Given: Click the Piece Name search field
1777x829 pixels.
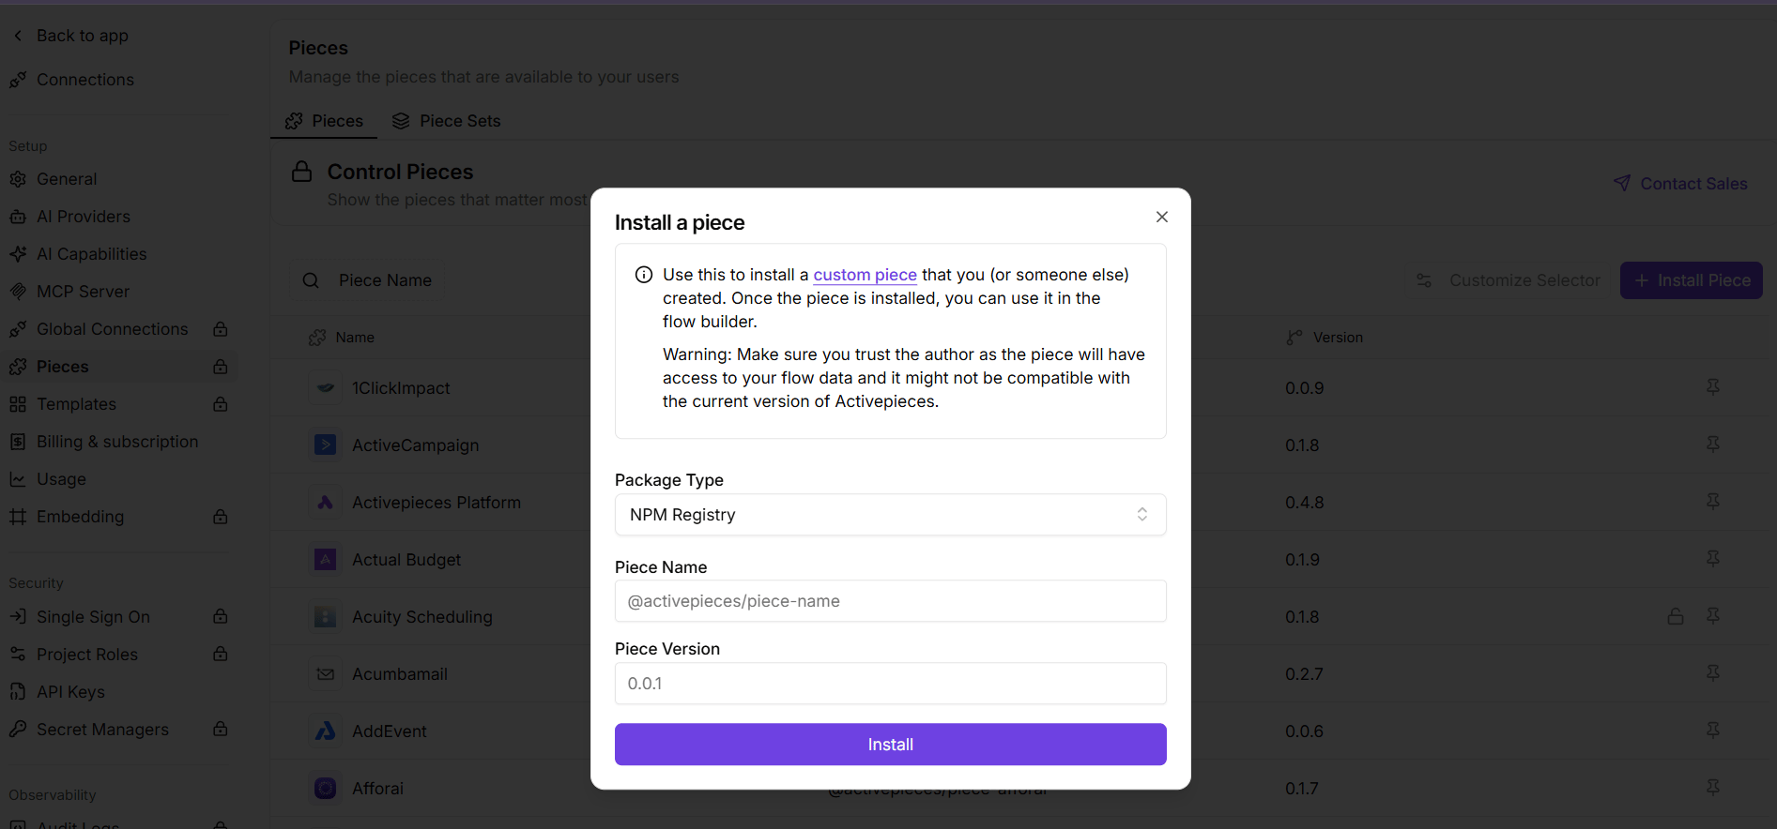Looking at the screenshot, I should pyautogui.click(x=385, y=280).
